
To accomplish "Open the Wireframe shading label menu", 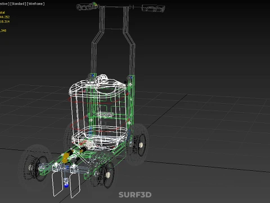I will pos(35,4).
